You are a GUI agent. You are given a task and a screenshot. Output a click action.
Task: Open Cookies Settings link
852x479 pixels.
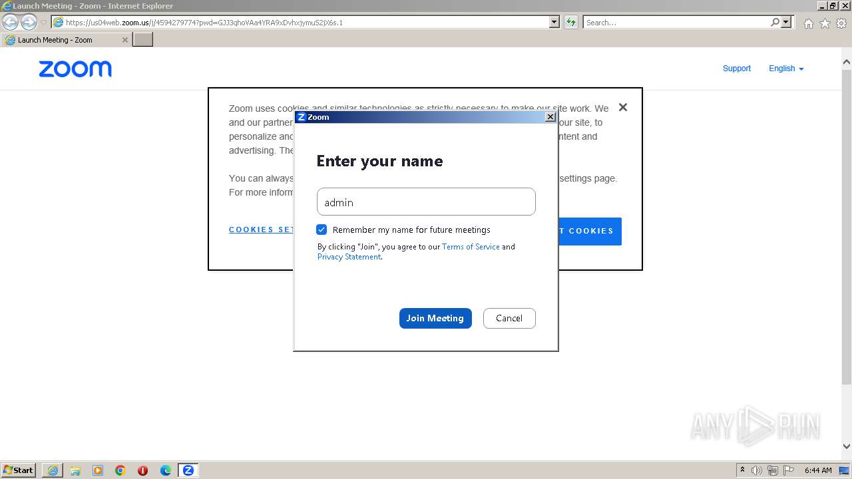(261, 230)
